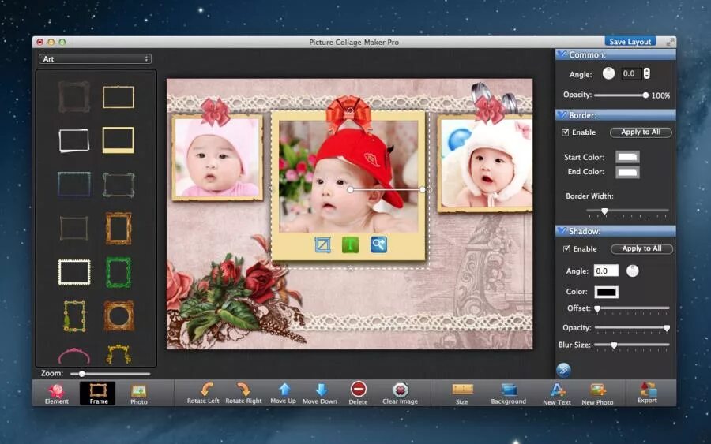Image resolution: width=711 pixels, height=444 pixels.
Task: Switch to the Frame tab
Action: (x=98, y=394)
